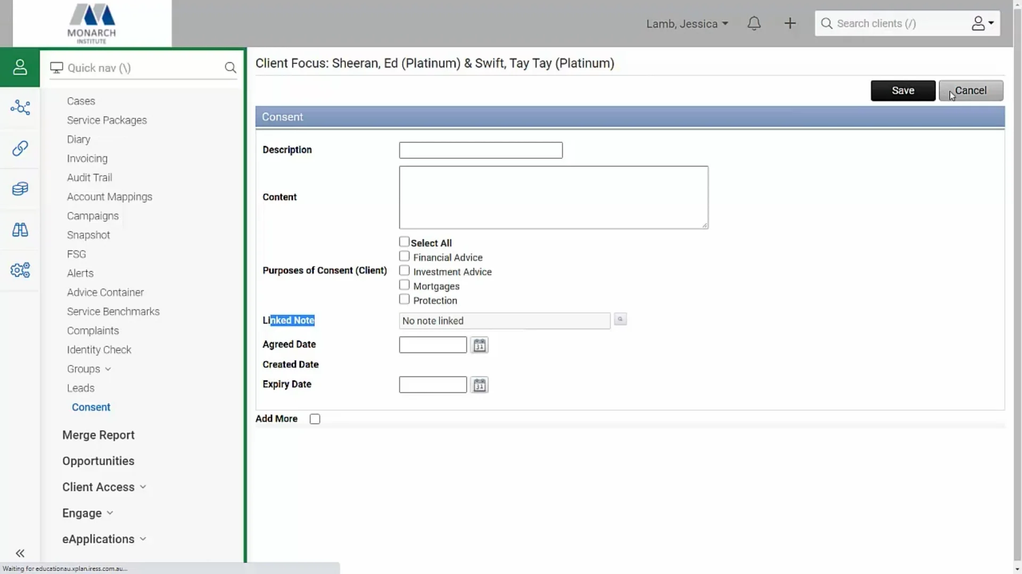The height and width of the screenshot is (574, 1022).
Task: Expand the Groups submenu
Action: 89,369
